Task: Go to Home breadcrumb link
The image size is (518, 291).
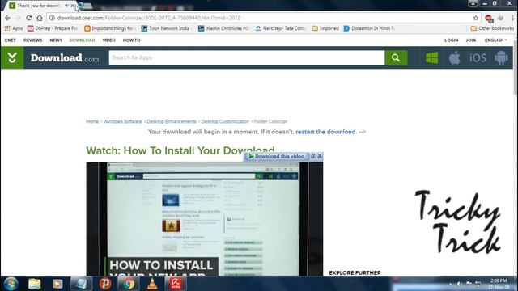Action: coord(92,121)
